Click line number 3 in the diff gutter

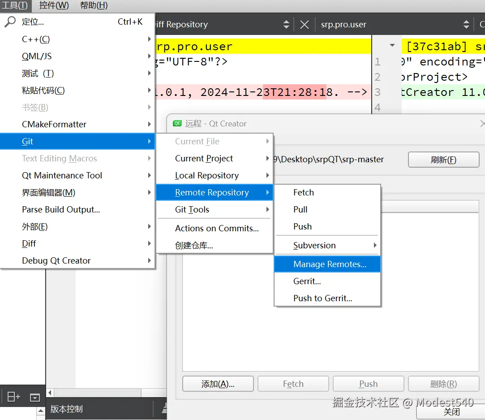coord(378,92)
